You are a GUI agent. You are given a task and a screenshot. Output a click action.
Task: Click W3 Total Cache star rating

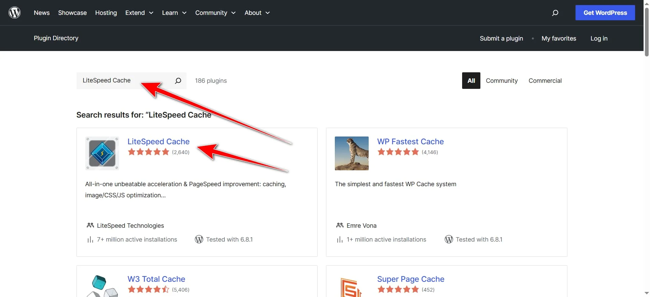tap(148, 290)
